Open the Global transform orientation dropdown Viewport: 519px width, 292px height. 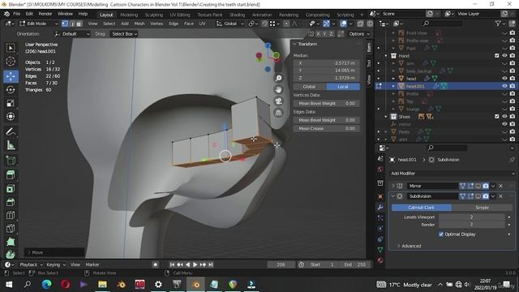230,24
